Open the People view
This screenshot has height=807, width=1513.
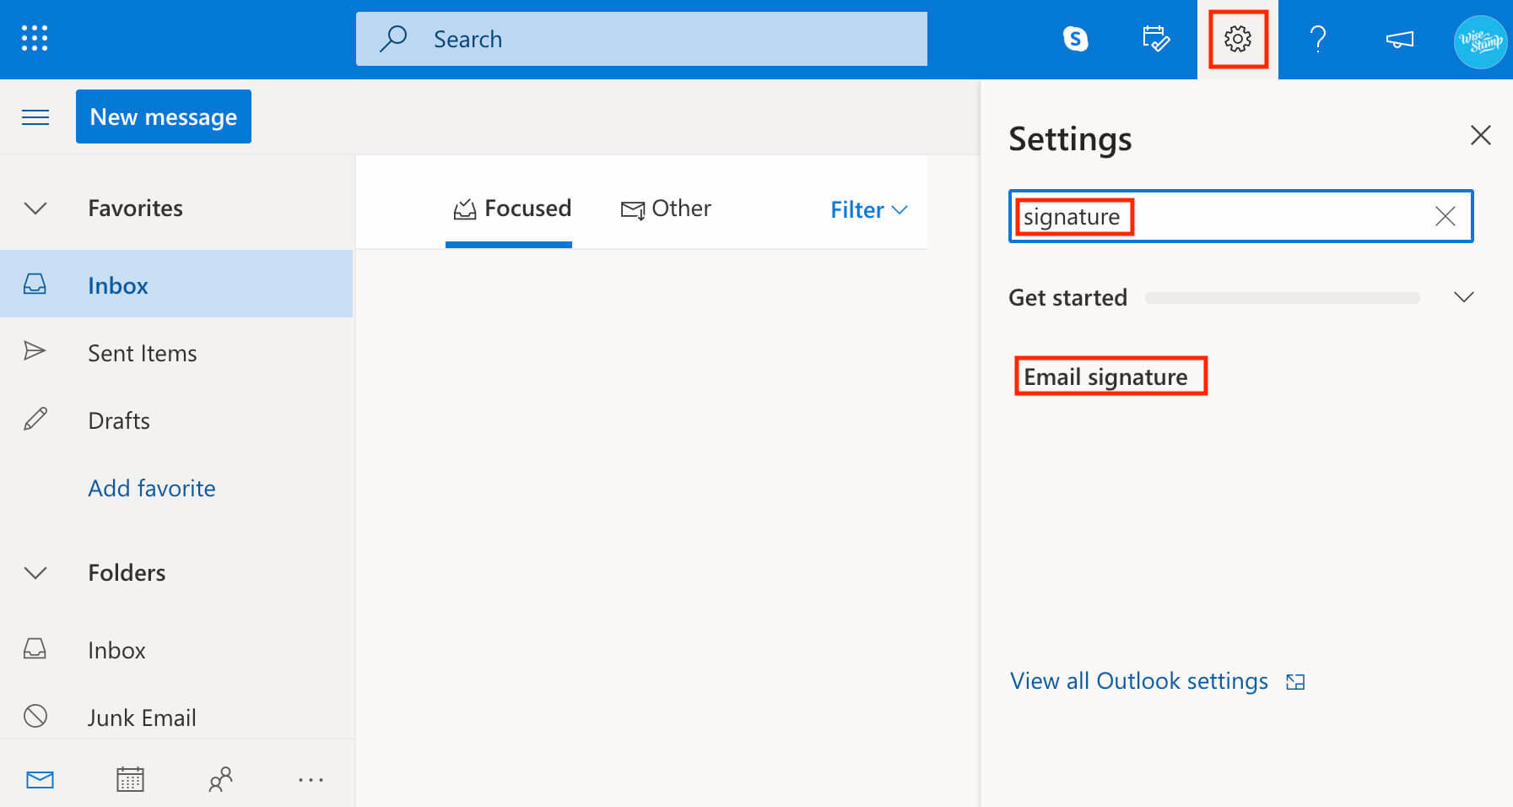(x=220, y=778)
